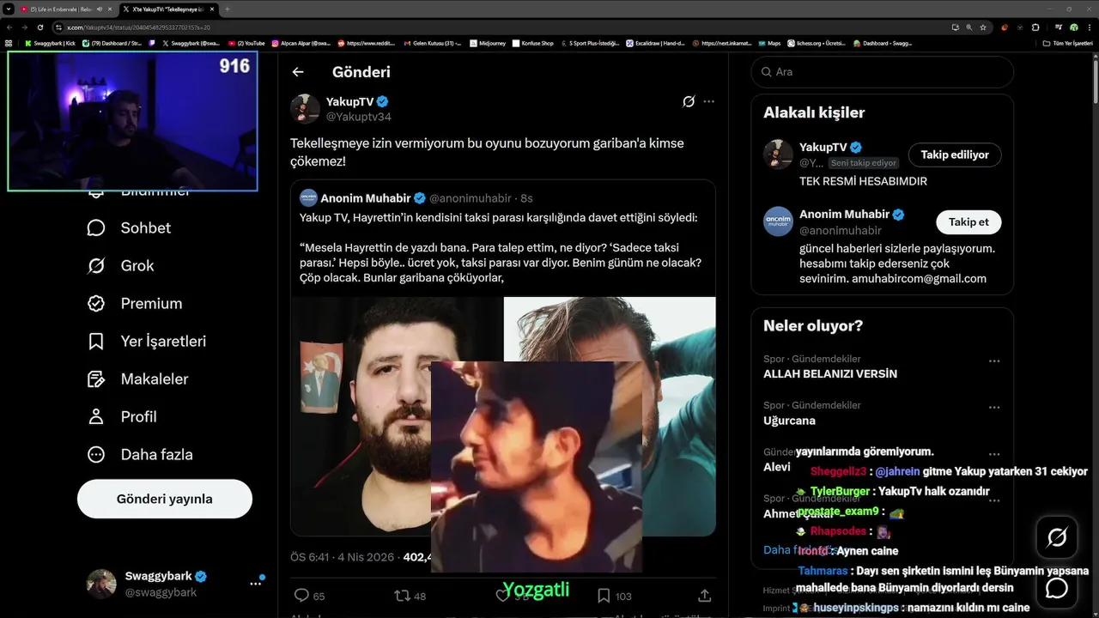
Task: Click the share icon under the post
Action: coord(704,596)
